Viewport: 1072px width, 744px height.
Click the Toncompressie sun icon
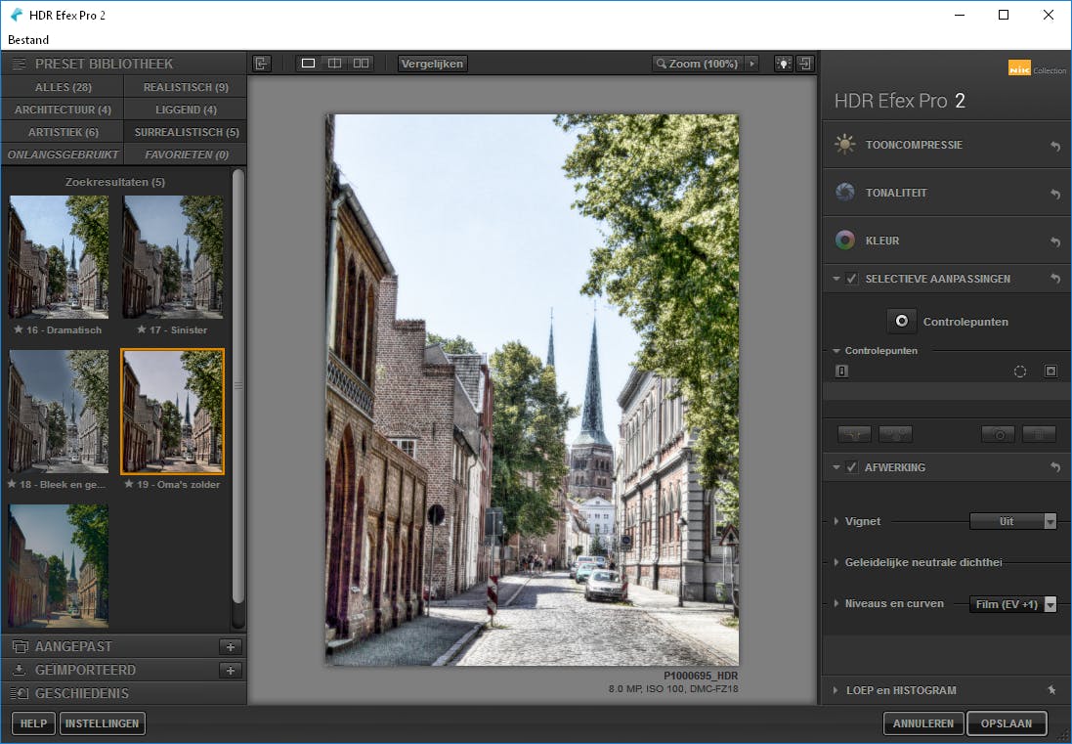coord(845,145)
